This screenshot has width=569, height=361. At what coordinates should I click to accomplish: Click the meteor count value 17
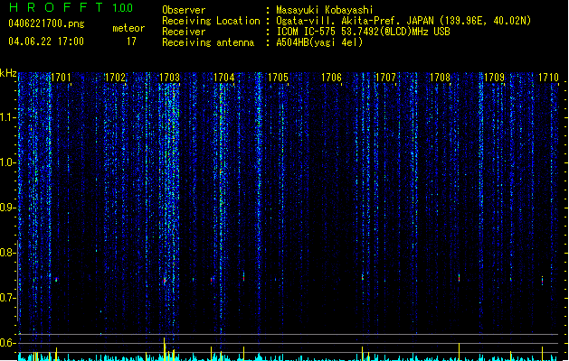131,42
